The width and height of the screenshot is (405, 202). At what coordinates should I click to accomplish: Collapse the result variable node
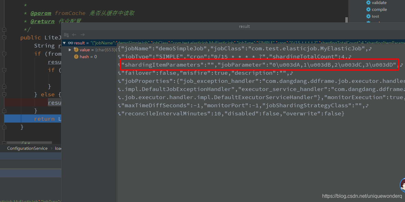point(64,43)
